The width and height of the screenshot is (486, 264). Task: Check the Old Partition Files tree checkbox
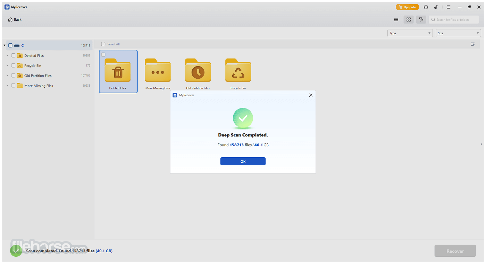(x=13, y=76)
